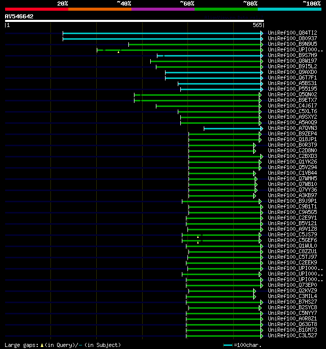Screen dimensions: 326x349
Task: Select hit UniRef100_Q5QN02
Action: point(292,94)
